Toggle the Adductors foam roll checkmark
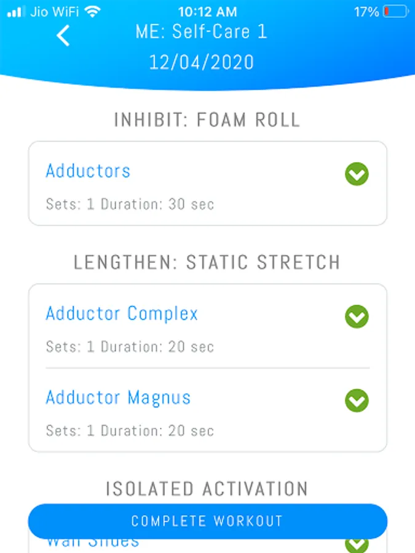Screen dimensions: 415x553 click(x=357, y=175)
